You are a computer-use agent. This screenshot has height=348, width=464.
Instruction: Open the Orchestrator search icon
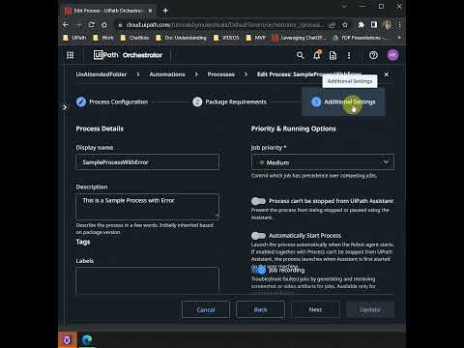pyautogui.click(x=300, y=55)
